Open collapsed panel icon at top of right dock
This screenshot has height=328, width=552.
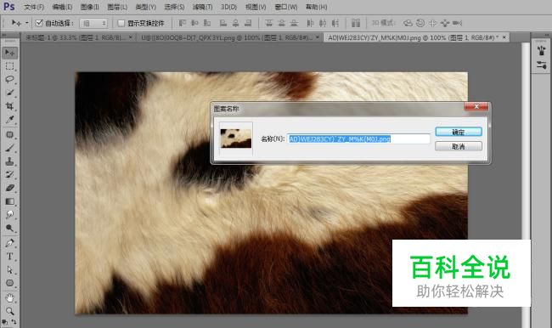pos(542,50)
